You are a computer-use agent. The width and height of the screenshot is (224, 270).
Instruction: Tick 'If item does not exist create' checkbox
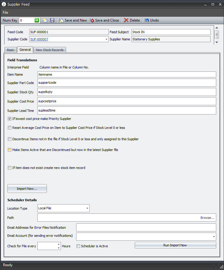pyautogui.click(x=10, y=168)
